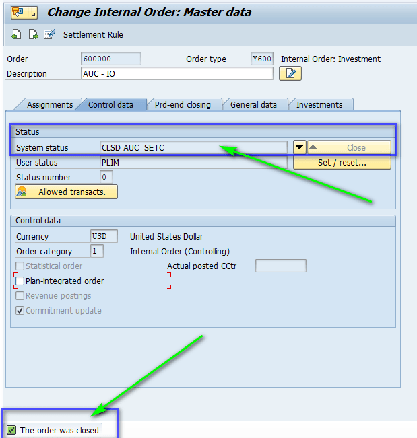Click the Close status button

[349, 147]
